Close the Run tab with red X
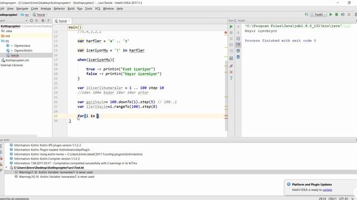357x200 pixels. tap(231, 72)
